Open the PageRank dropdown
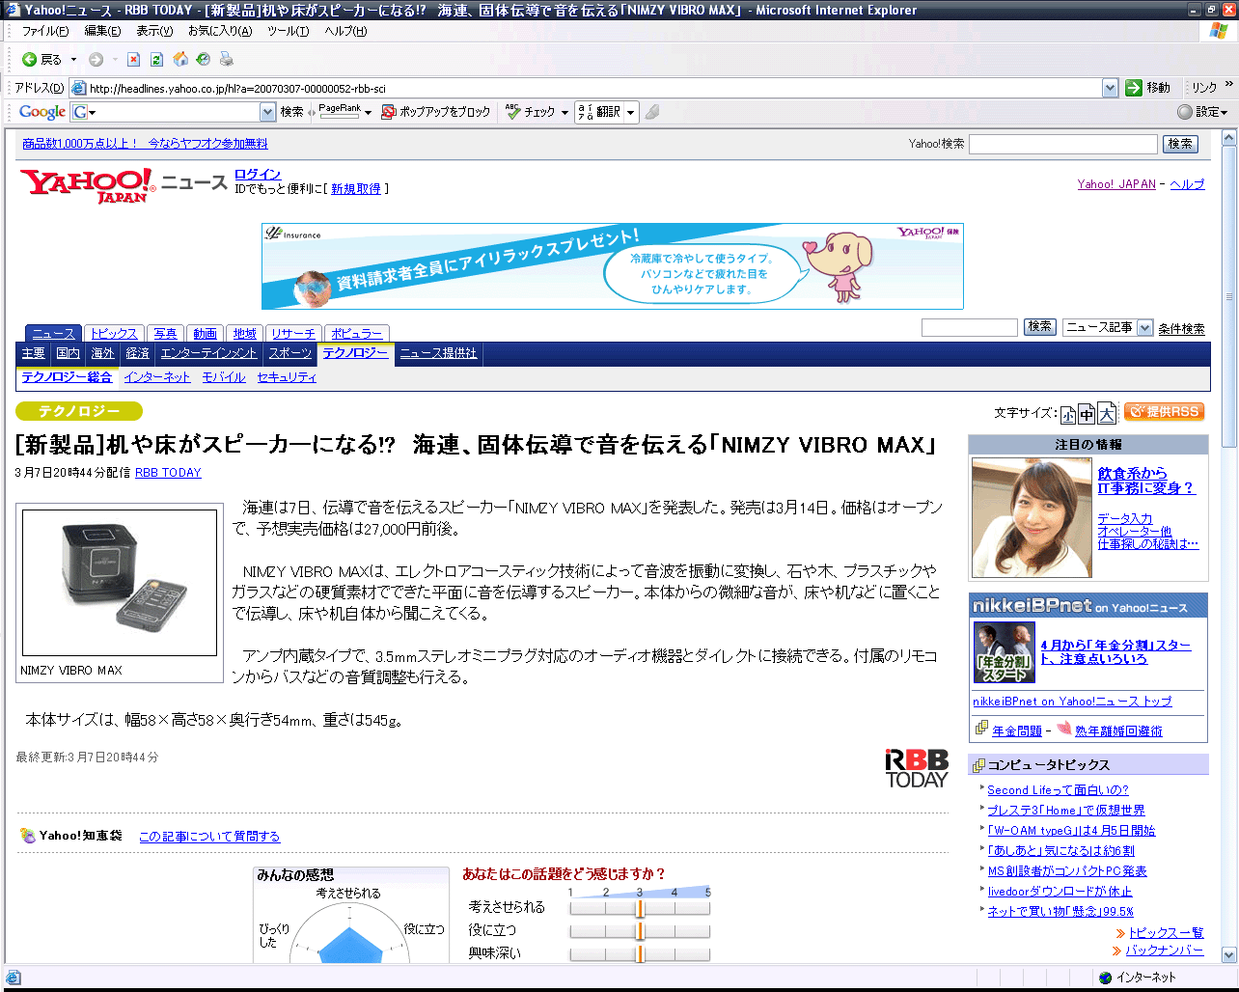Screen dimensions: 1239x992 368,113
